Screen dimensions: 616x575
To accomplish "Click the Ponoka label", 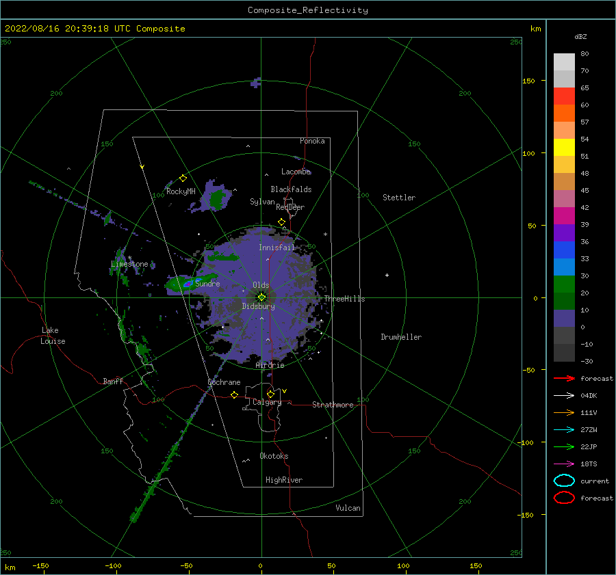I will pyautogui.click(x=312, y=141).
